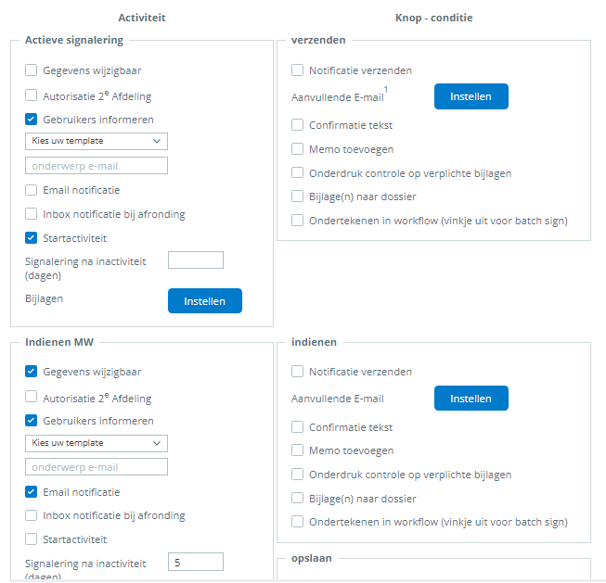Enable Ondertekenen in workflow under indienen
The image size is (606, 583).
point(298,522)
